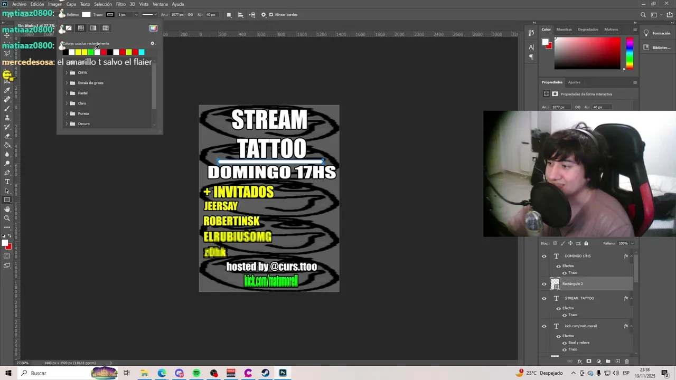Image resolution: width=676 pixels, height=380 pixels.
Task: Open the Archivo menu
Action: tap(19, 4)
